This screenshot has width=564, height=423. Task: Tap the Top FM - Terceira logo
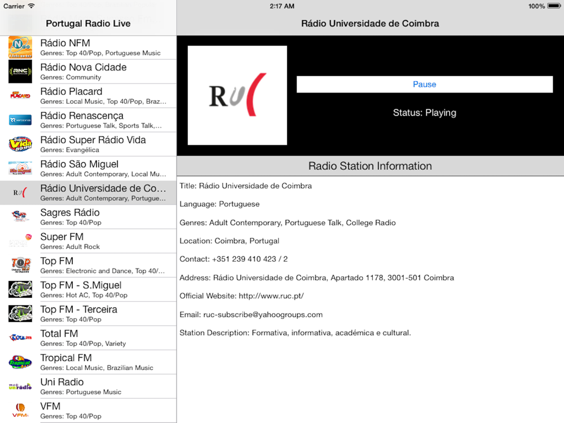click(x=20, y=313)
